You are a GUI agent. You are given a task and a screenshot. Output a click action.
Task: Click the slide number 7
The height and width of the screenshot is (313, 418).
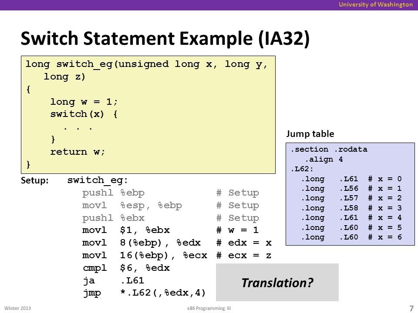411,308
